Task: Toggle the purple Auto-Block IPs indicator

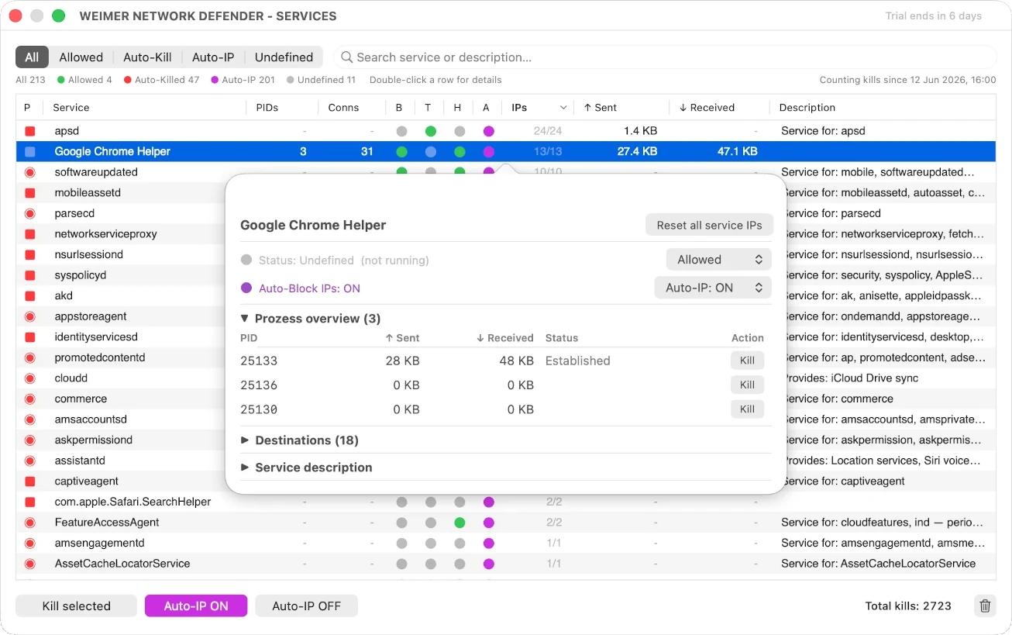Action: (246, 288)
